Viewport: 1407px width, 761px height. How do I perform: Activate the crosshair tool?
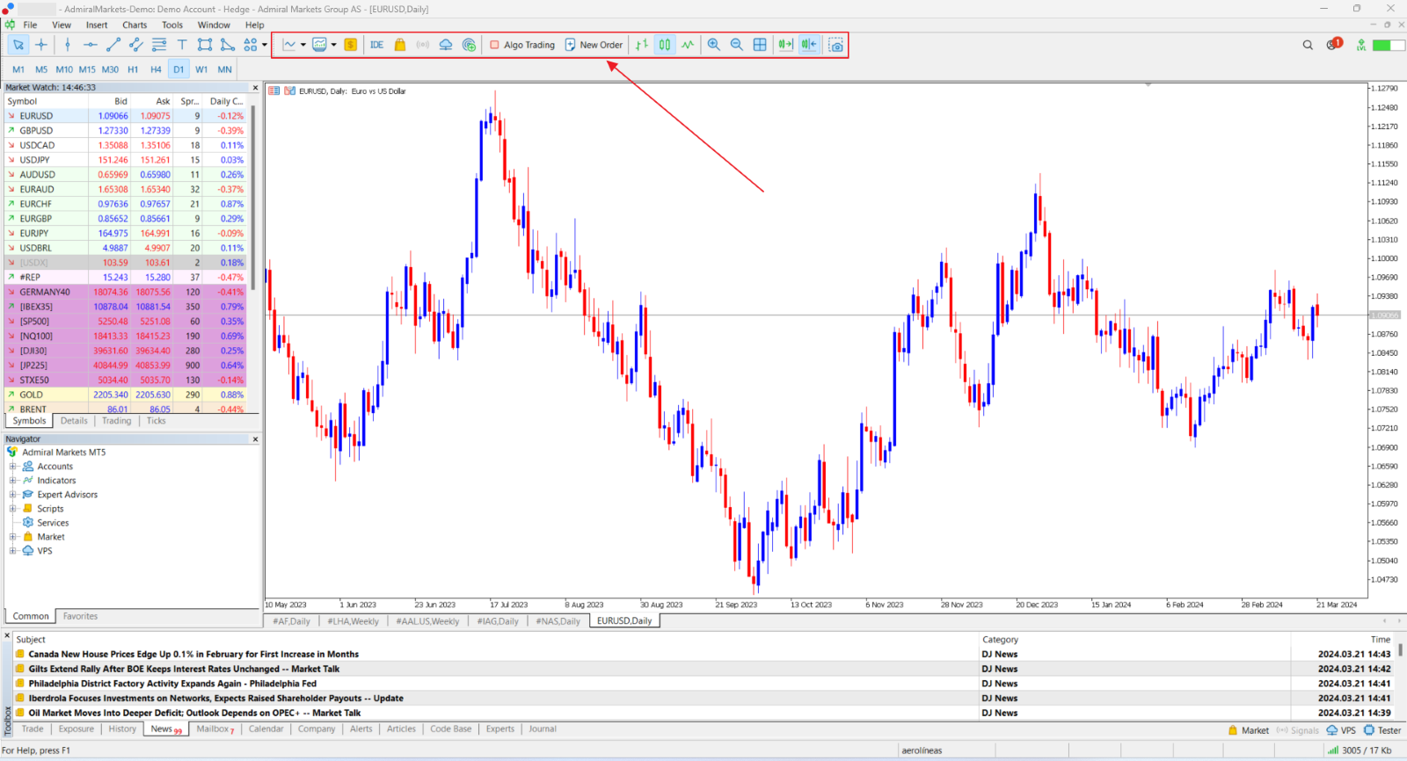tap(41, 45)
